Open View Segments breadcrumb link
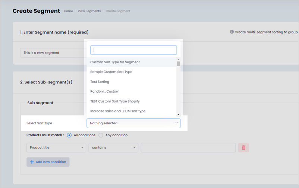The height and width of the screenshot is (188, 299). (x=89, y=11)
